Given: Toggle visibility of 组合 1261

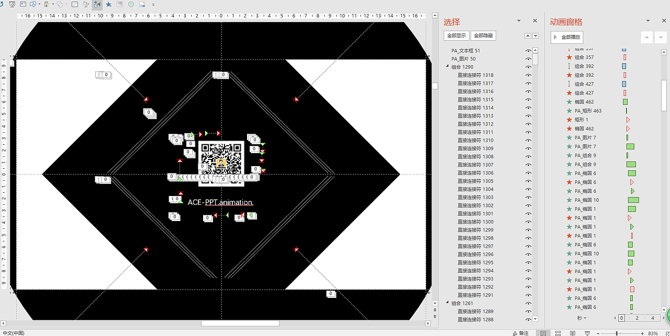Looking at the screenshot, I should click(529, 303).
